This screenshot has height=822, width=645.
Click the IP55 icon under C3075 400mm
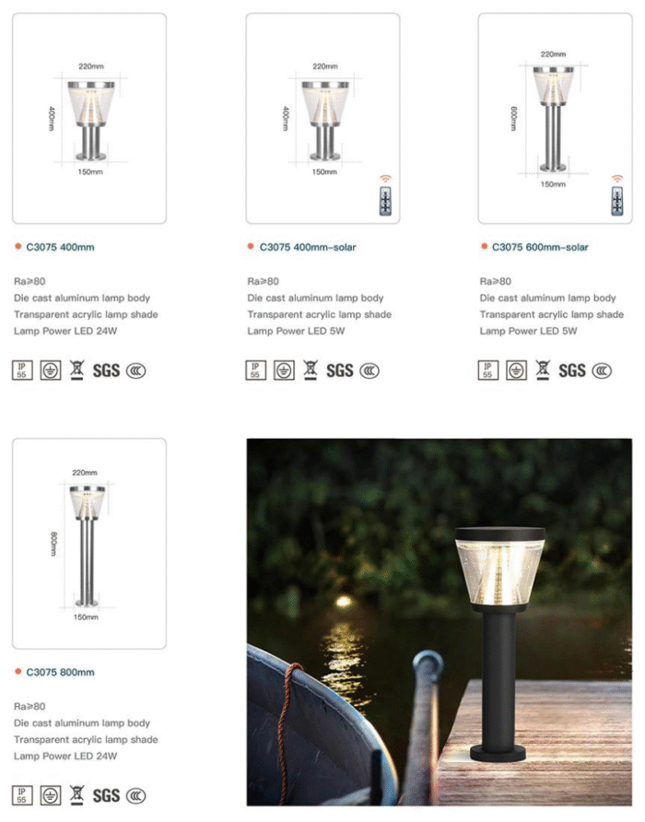(x=22, y=370)
